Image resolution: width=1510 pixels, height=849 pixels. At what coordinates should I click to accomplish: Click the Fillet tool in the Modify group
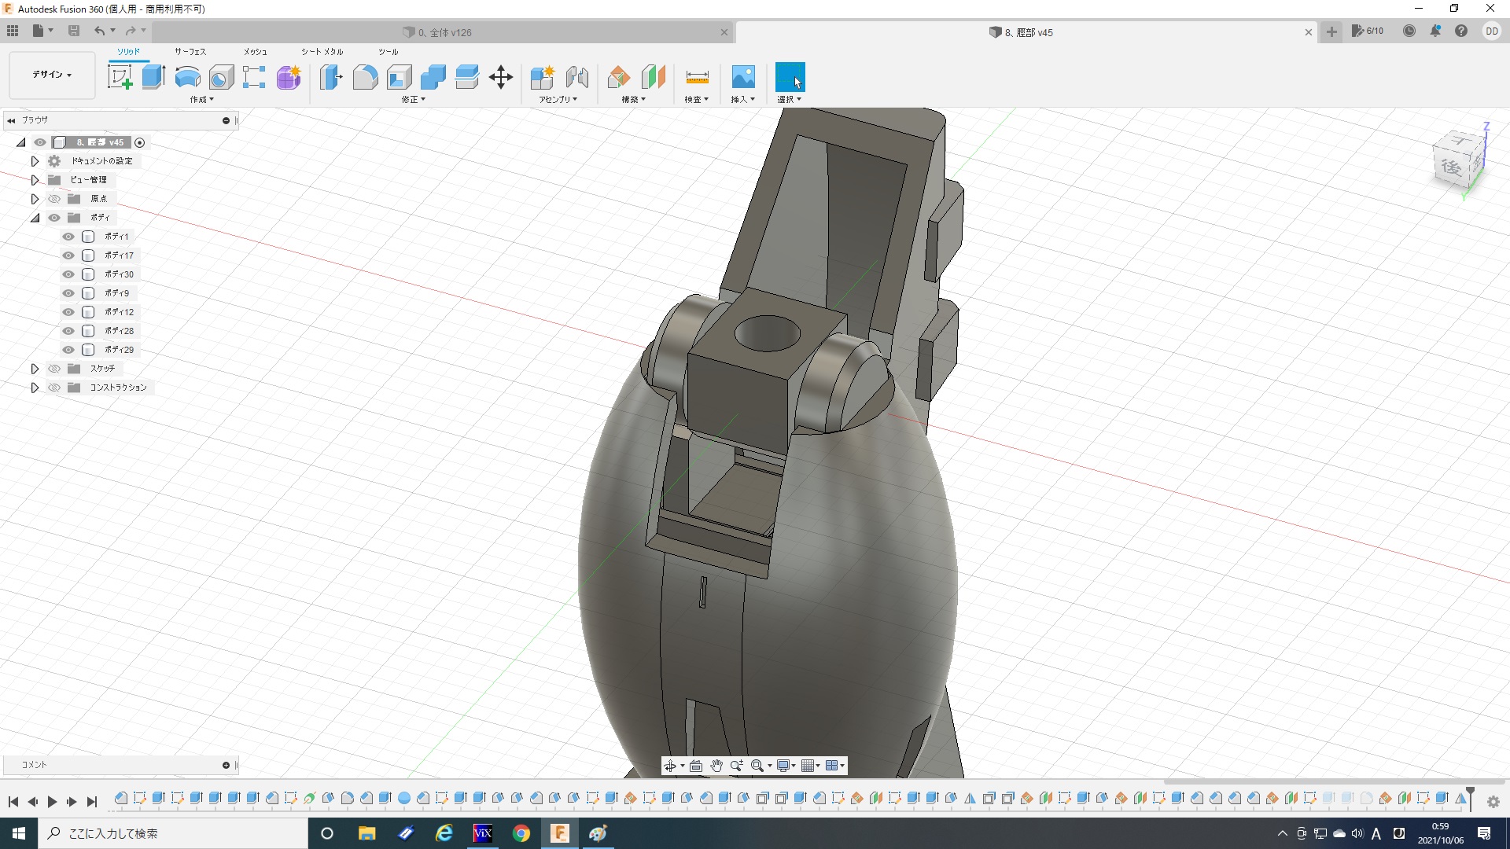[365, 77]
